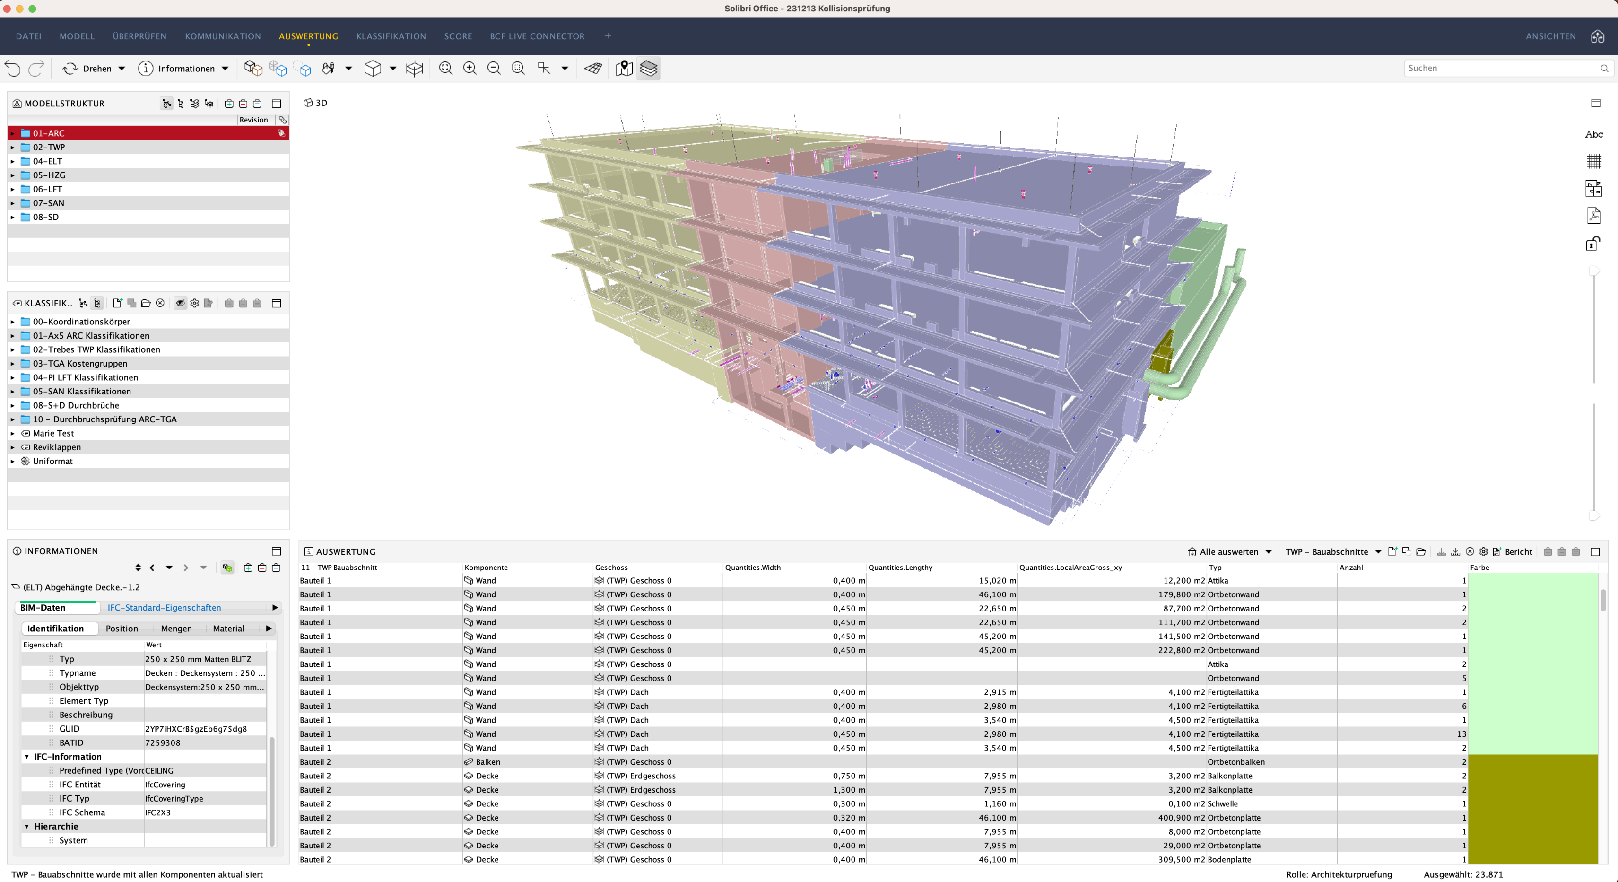Click the PDF export icon on right sidebar

(x=1593, y=216)
